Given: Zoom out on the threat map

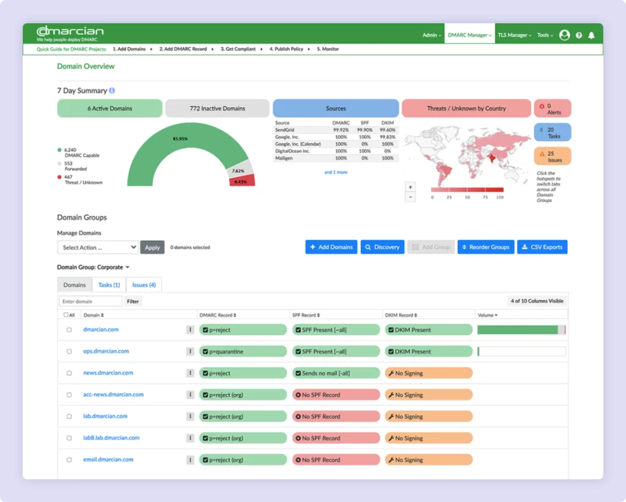Looking at the screenshot, I should [x=410, y=197].
